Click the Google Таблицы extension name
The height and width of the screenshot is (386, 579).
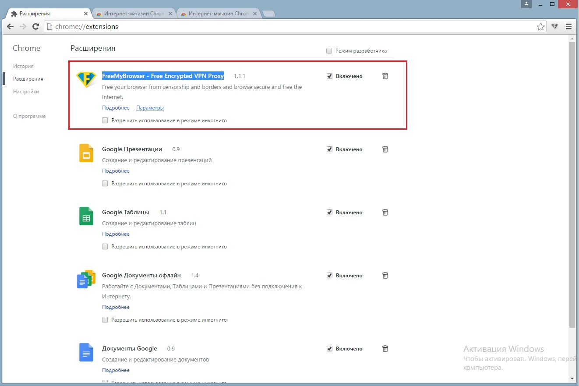point(125,212)
